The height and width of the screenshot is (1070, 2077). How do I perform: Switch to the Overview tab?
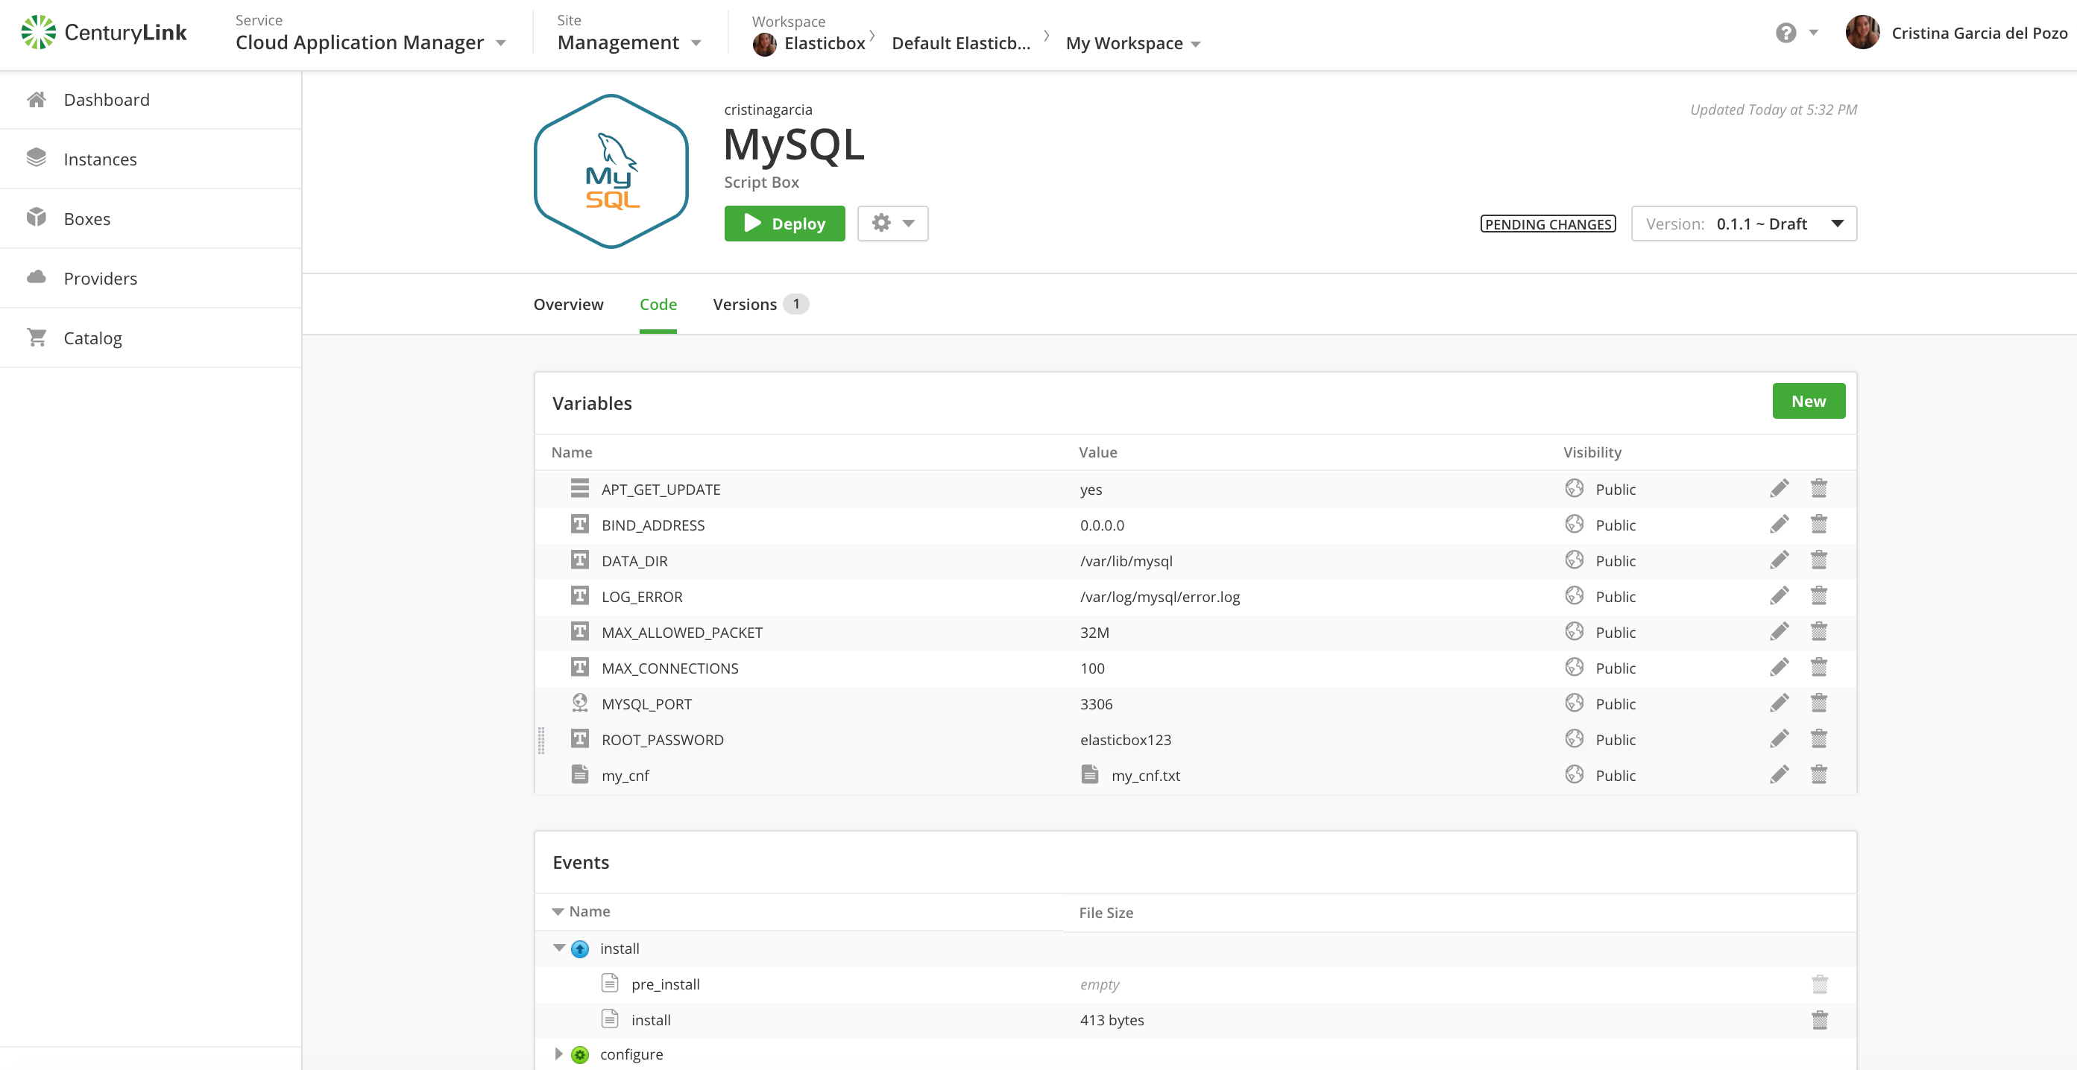569,303
